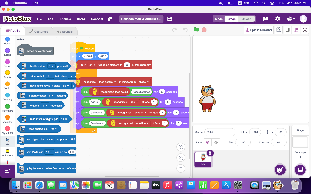Select the Operators green category circle
The height and width of the screenshot is (194, 311).
[x=7, y=107]
